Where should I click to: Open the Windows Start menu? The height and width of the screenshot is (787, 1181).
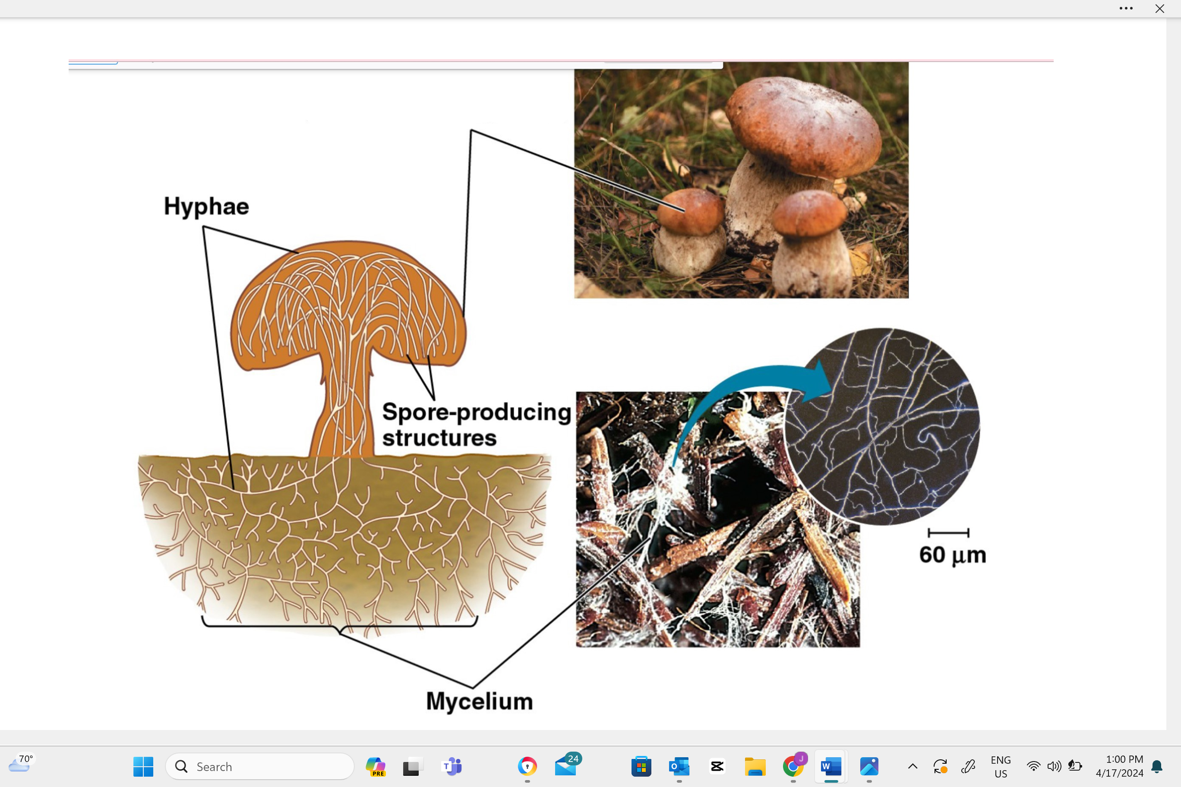[x=143, y=766]
